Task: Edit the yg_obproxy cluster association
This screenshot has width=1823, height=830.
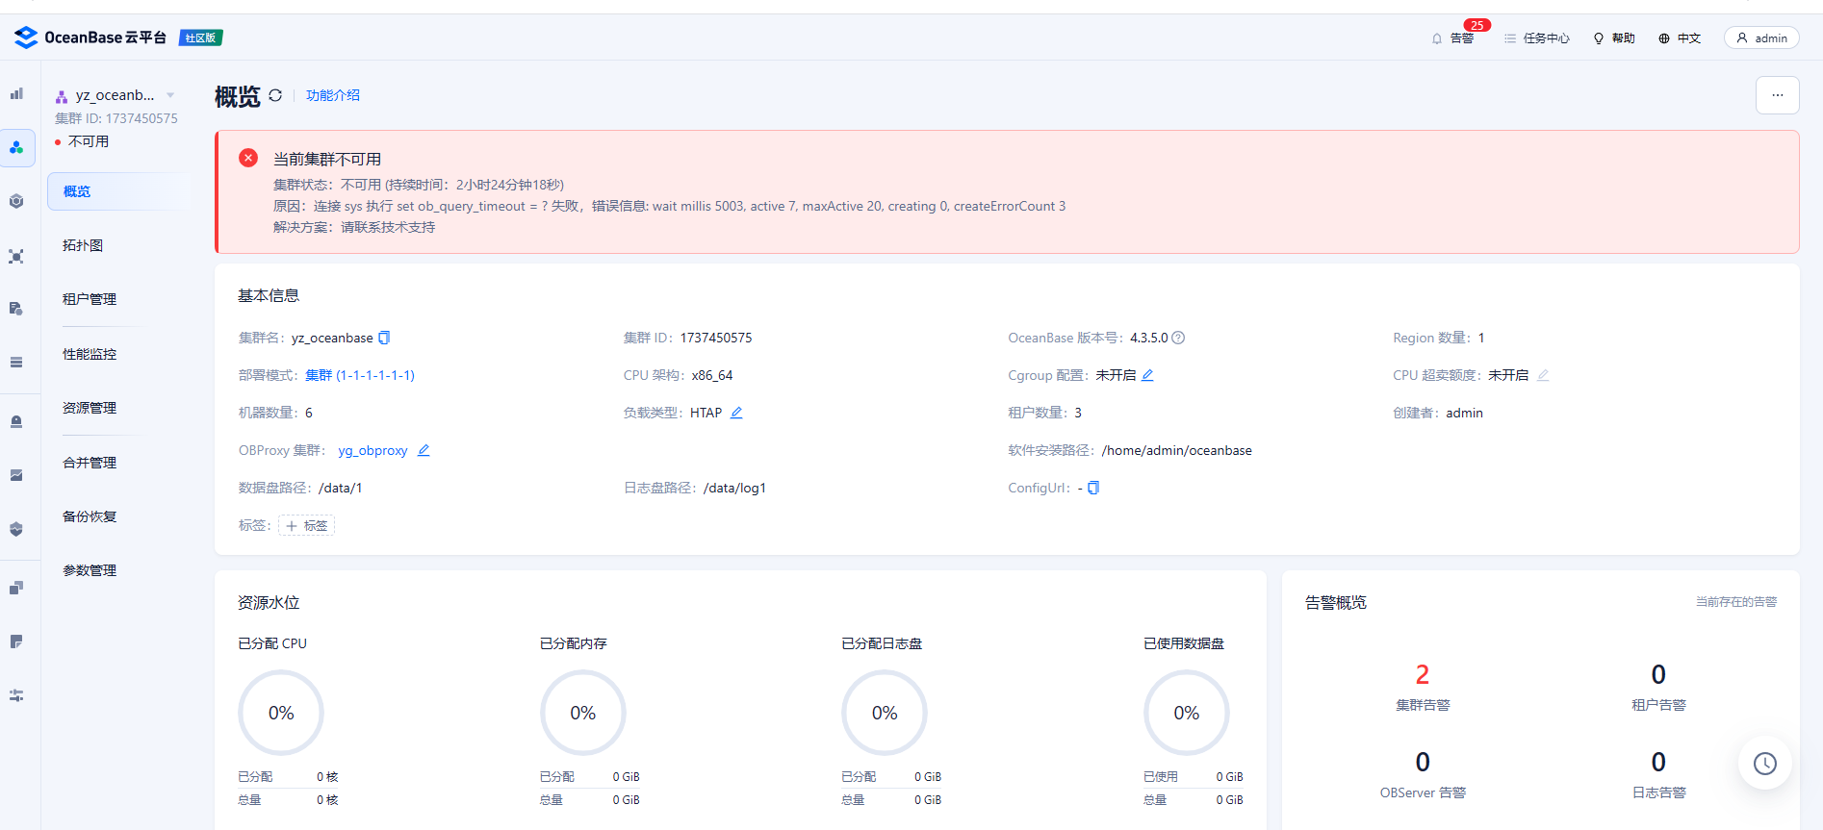Action: pyautogui.click(x=424, y=450)
